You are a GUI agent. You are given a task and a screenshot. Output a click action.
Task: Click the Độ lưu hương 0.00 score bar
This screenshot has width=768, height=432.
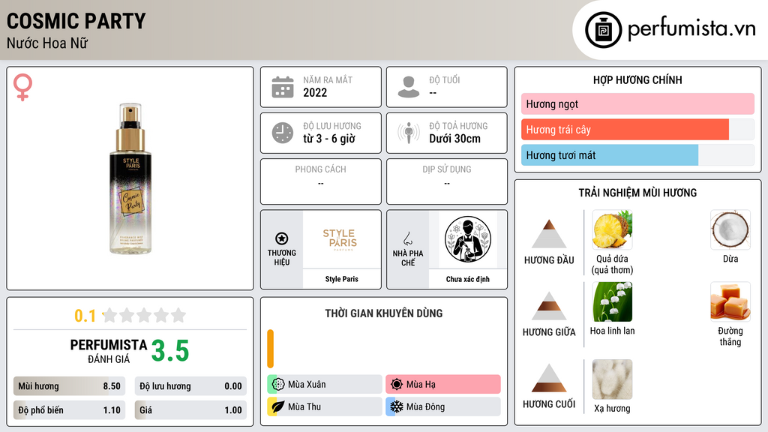click(190, 386)
